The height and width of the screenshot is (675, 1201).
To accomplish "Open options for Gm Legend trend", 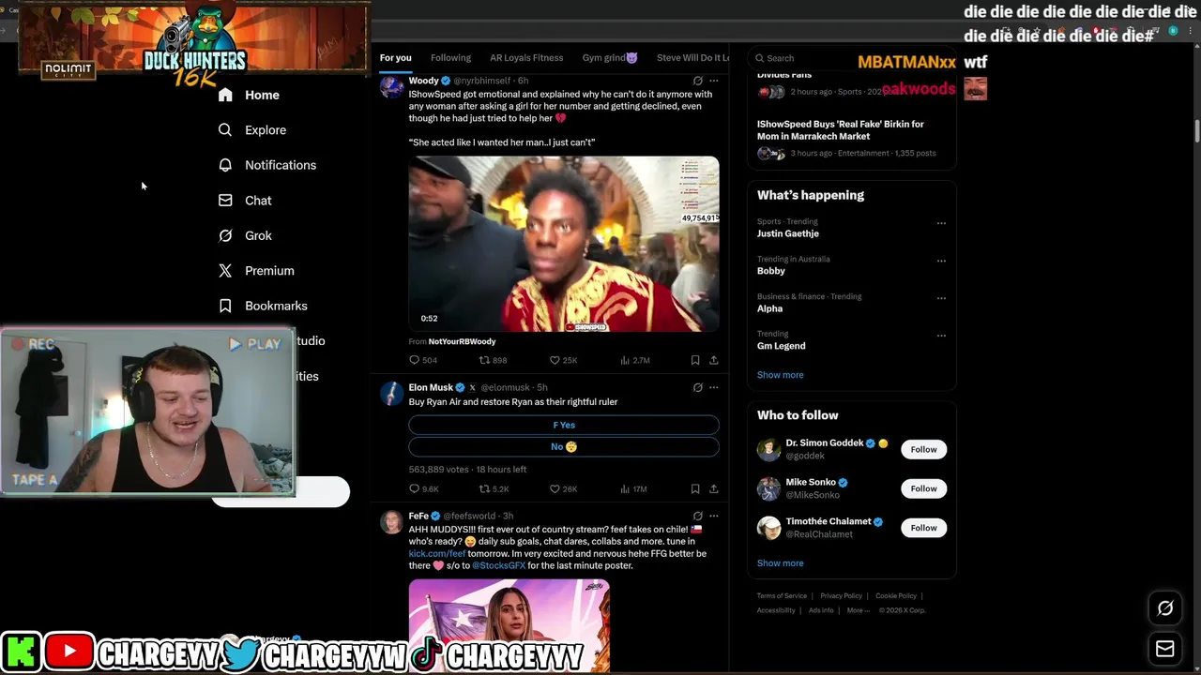I will coord(941,336).
